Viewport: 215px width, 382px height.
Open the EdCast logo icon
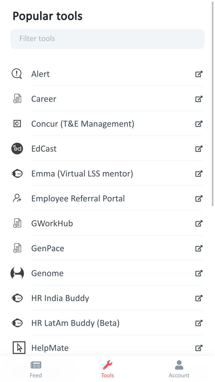[17, 148]
